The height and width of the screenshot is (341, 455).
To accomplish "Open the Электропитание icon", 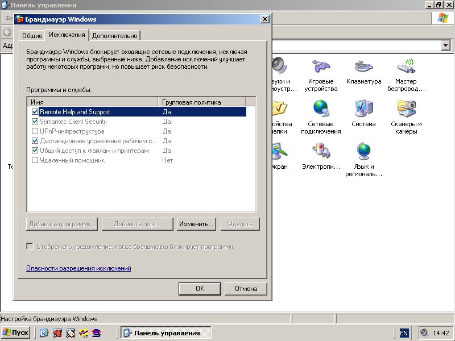I will [321, 151].
